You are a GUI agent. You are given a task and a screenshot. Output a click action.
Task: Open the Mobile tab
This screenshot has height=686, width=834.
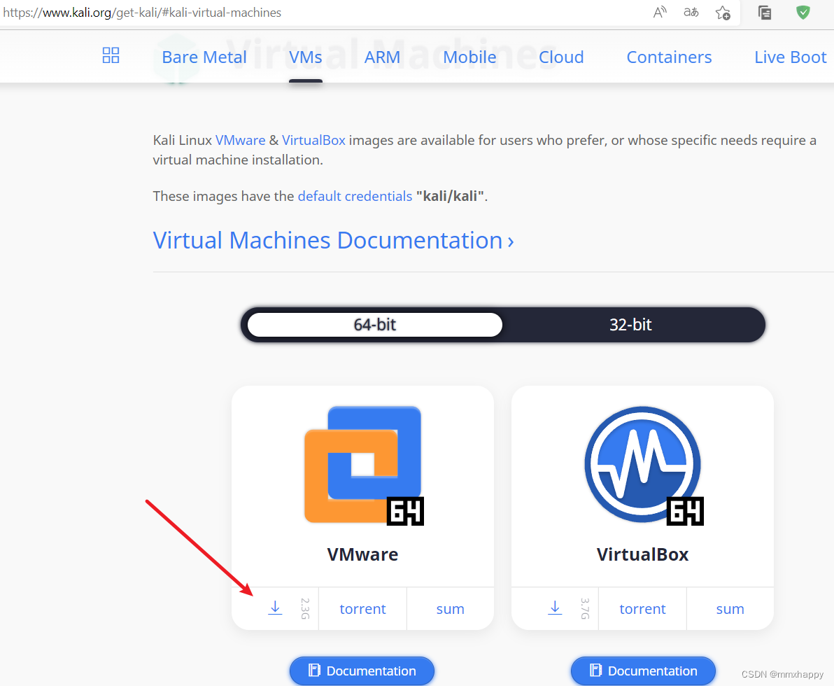(469, 57)
